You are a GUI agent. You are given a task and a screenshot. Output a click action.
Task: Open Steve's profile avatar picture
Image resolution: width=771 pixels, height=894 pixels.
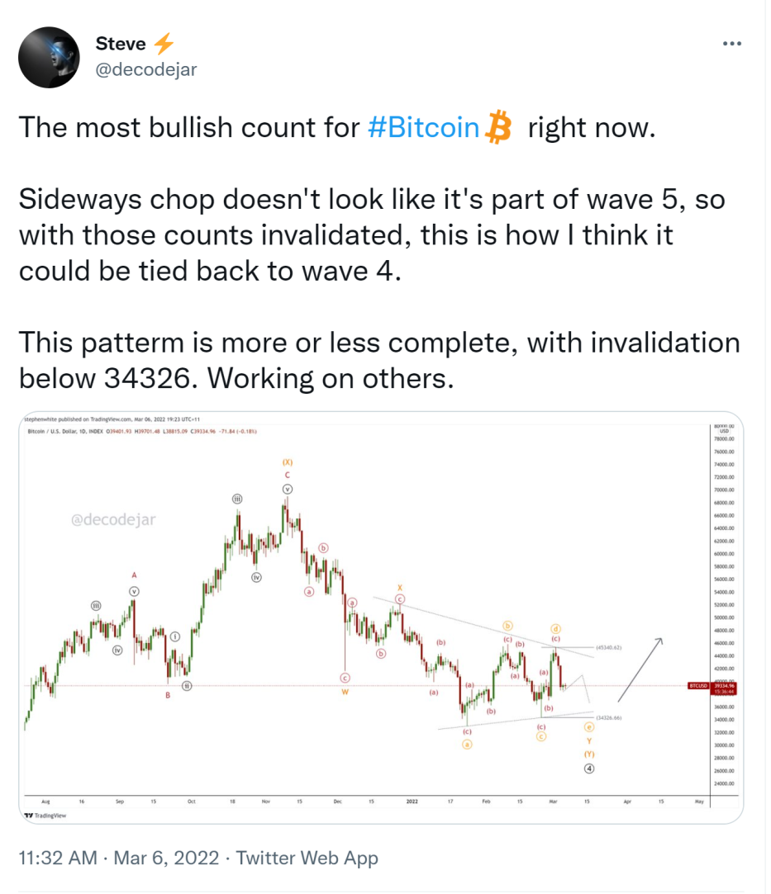click(49, 57)
